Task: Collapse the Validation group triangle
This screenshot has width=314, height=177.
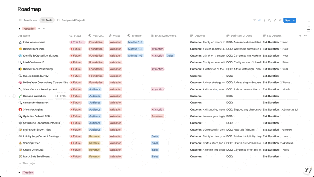Action: (x=19, y=29)
